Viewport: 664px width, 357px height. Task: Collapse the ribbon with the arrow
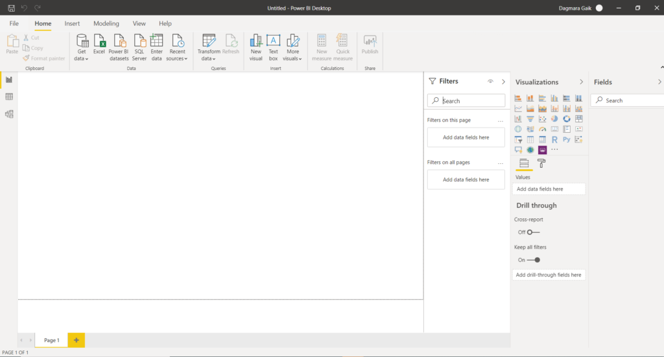click(661, 67)
